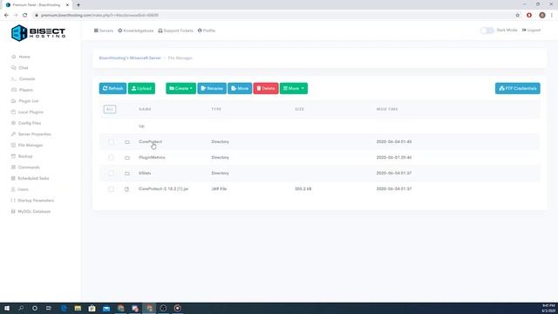
Task: Close the Premium Panel browser tab
Action: 67,5
